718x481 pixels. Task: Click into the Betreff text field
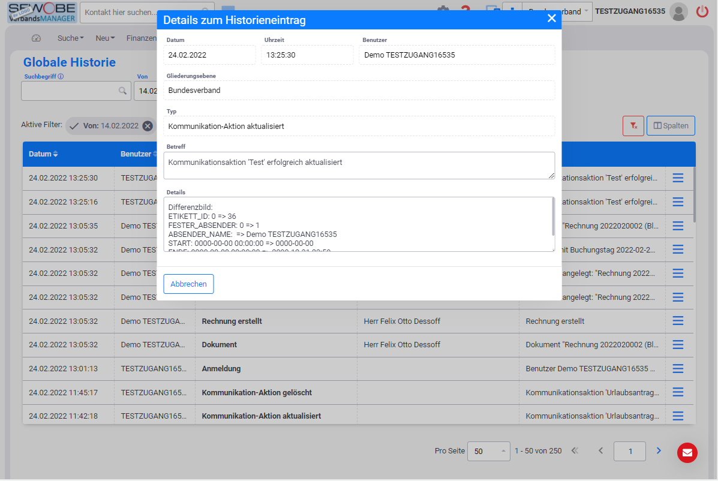coord(358,165)
